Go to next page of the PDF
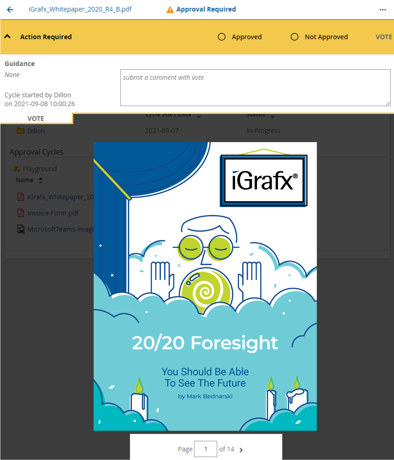This screenshot has height=460, width=394. click(241, 449)
